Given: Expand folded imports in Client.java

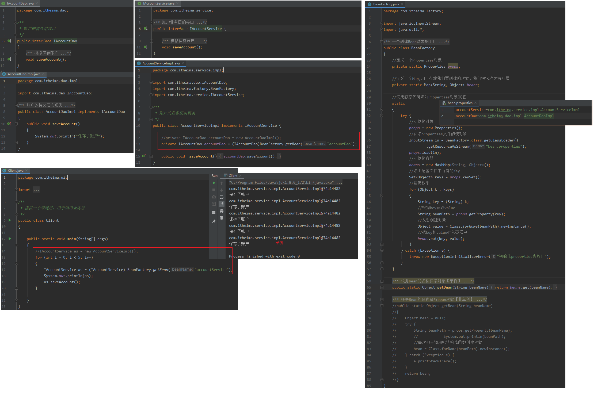Looking at the screenshot, I should click(x=16, y=190).
